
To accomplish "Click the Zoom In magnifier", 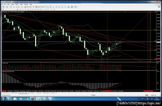I will click(x=56, y=7).
